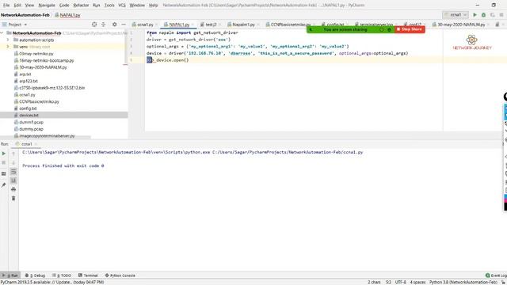Close the ccna1 Run panel tab
507x285 pixels.
click(x=36, y=144)
